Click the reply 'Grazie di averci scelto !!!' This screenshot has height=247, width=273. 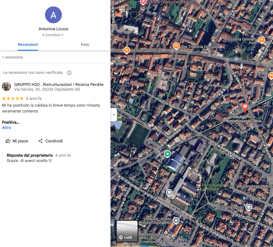[x=29, y=161]
